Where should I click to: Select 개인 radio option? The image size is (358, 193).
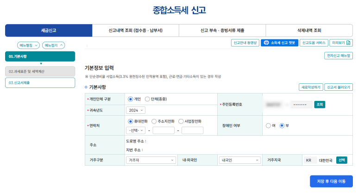[130, 99]
